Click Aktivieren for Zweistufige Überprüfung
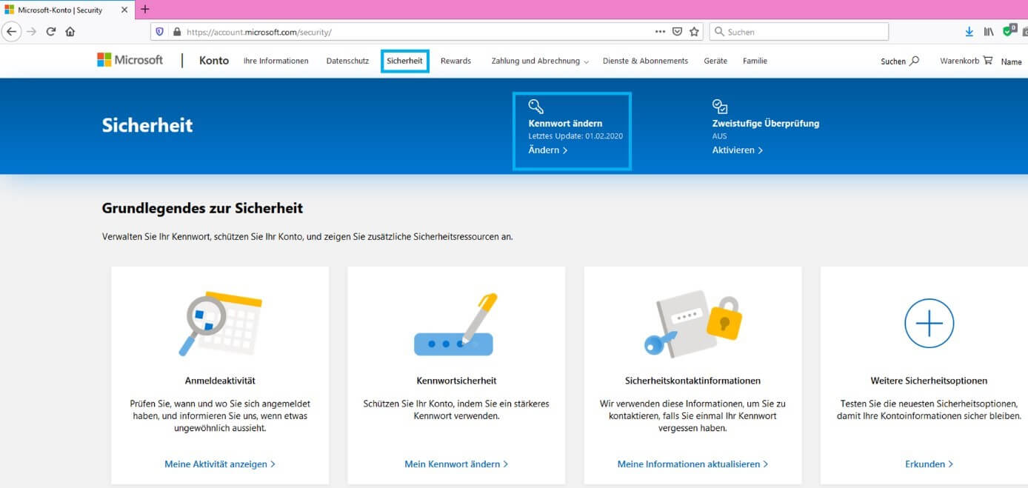Screen dimensions: 1028x488 click(738, 150)
